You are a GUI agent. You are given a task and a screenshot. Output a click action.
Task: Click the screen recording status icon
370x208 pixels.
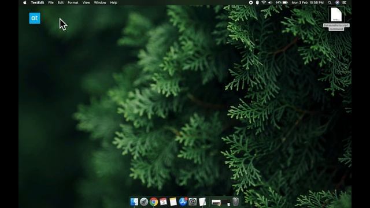point(251,2)
